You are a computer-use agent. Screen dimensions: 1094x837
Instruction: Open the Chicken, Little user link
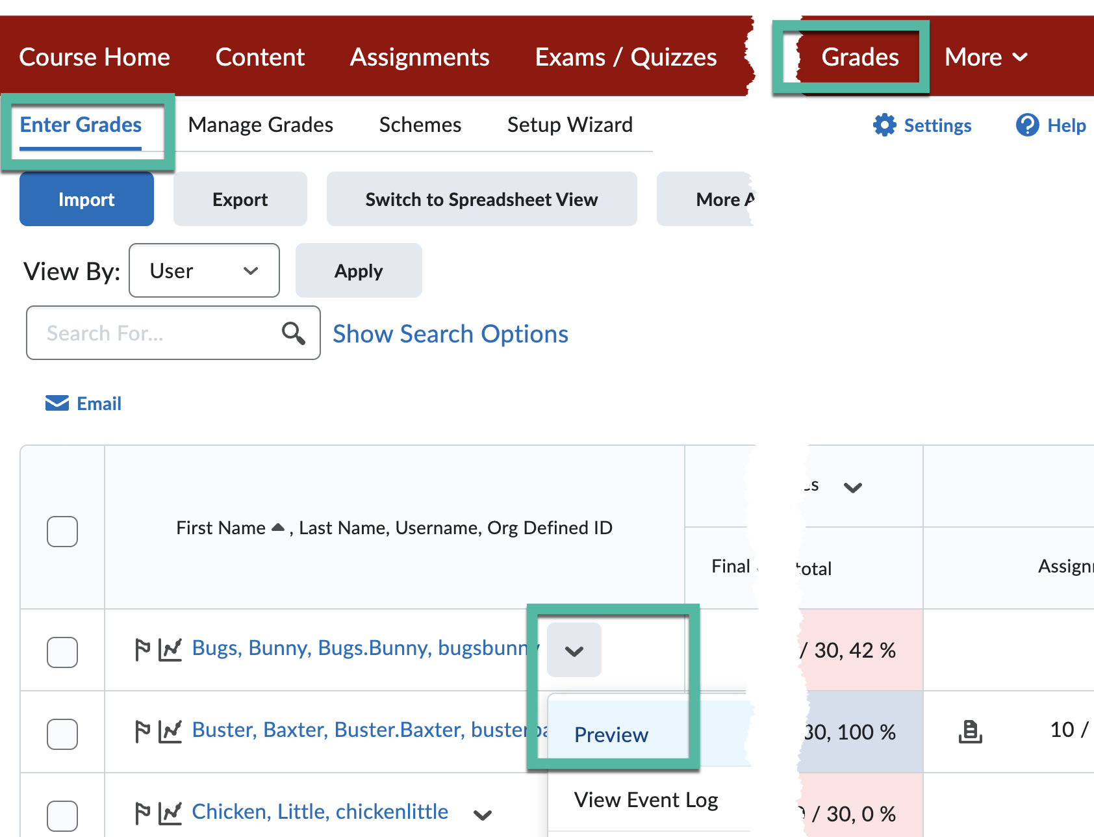pos(320,812)
